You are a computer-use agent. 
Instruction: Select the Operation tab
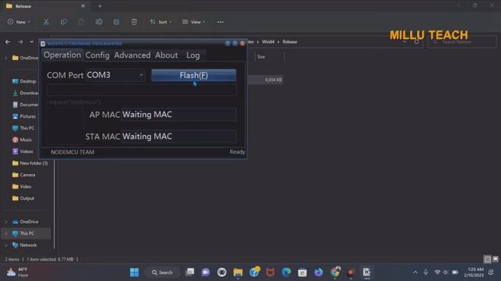[x=63, y=55]
